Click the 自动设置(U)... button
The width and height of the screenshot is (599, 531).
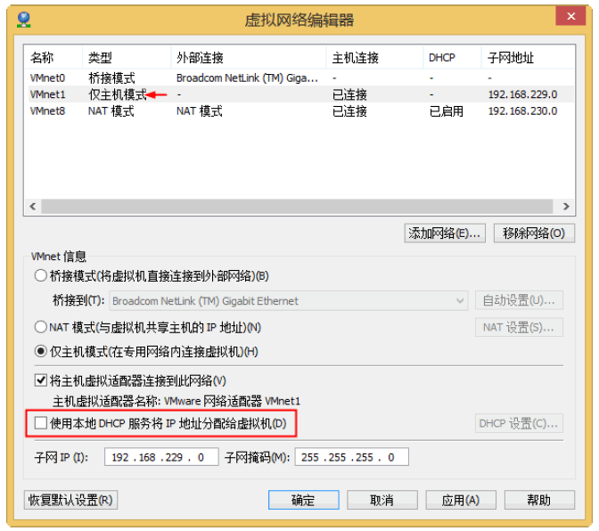519,300
